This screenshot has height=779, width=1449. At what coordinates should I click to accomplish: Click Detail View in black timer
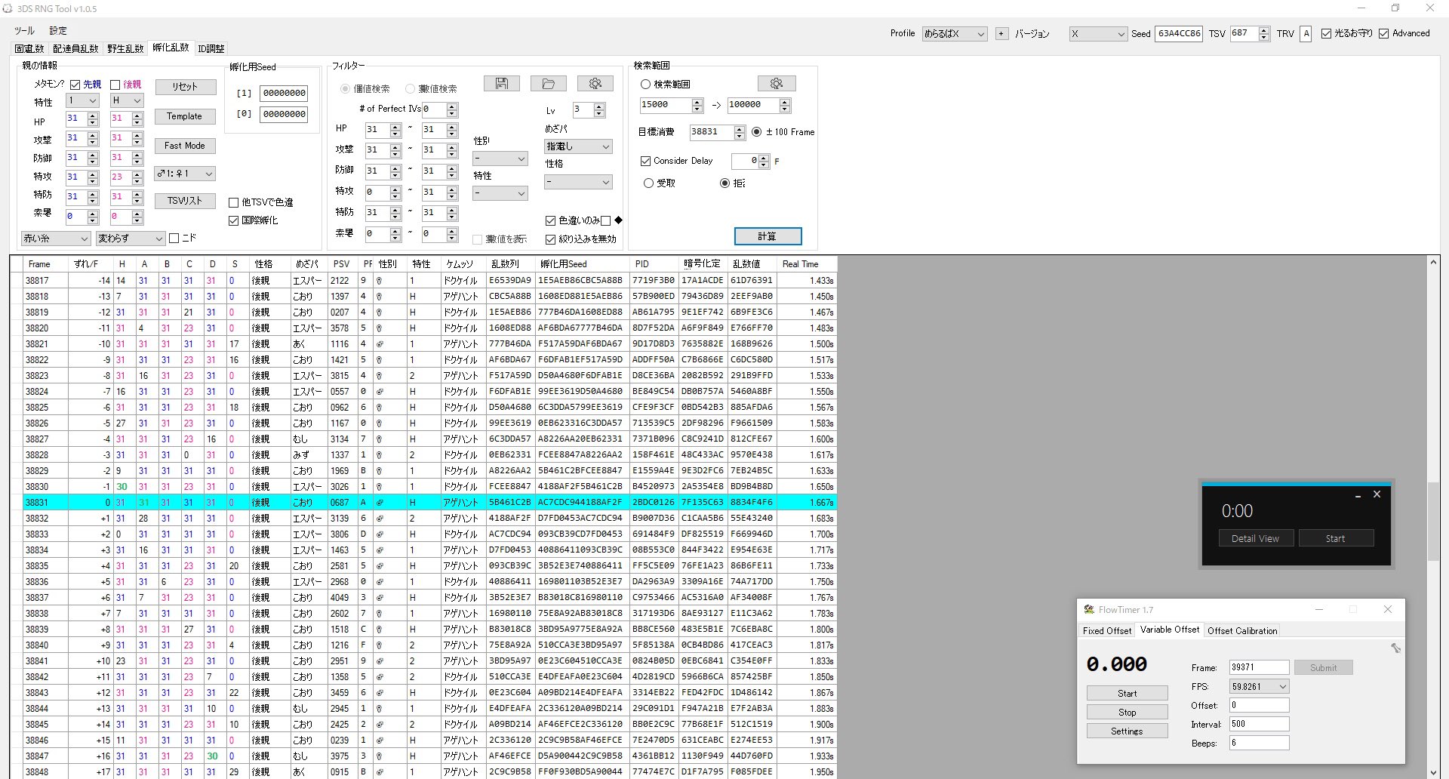coord(1256,538)
